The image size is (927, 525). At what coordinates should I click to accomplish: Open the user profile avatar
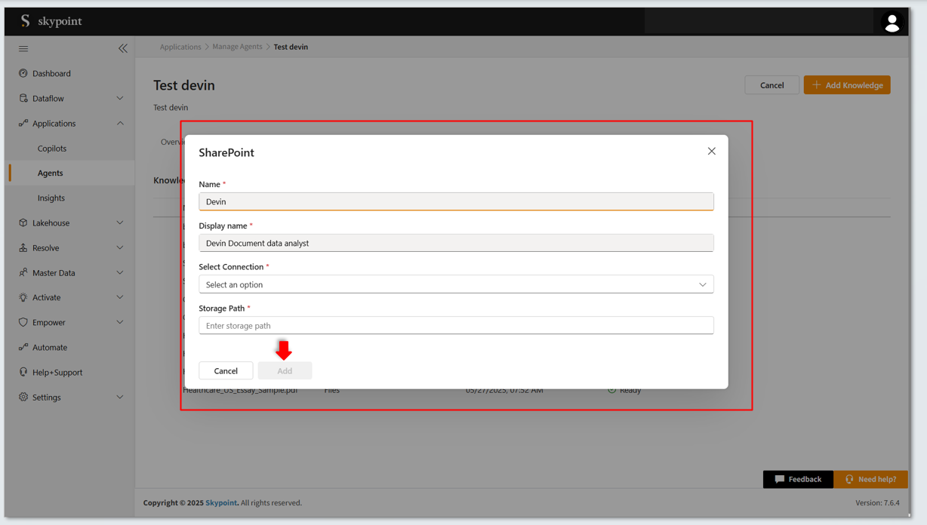pyautogui.click(x=892, y=23)
